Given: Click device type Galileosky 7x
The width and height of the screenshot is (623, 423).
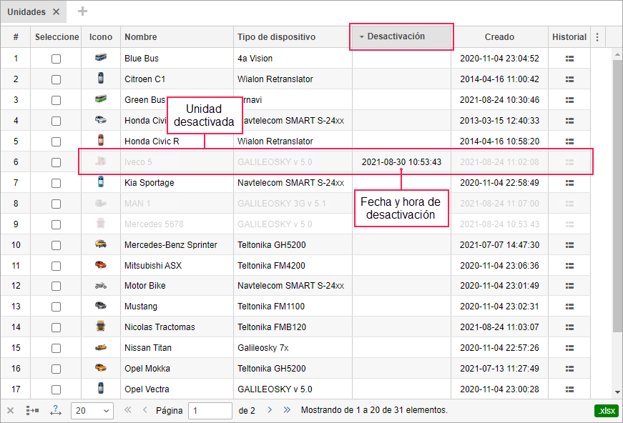Looking at the screenshot, I should pyautogui.click(x=263, y=347).
